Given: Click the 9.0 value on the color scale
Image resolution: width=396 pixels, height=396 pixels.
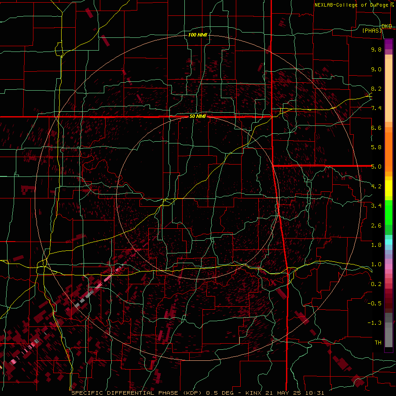Looking at the screenshot, I should 376,69.
